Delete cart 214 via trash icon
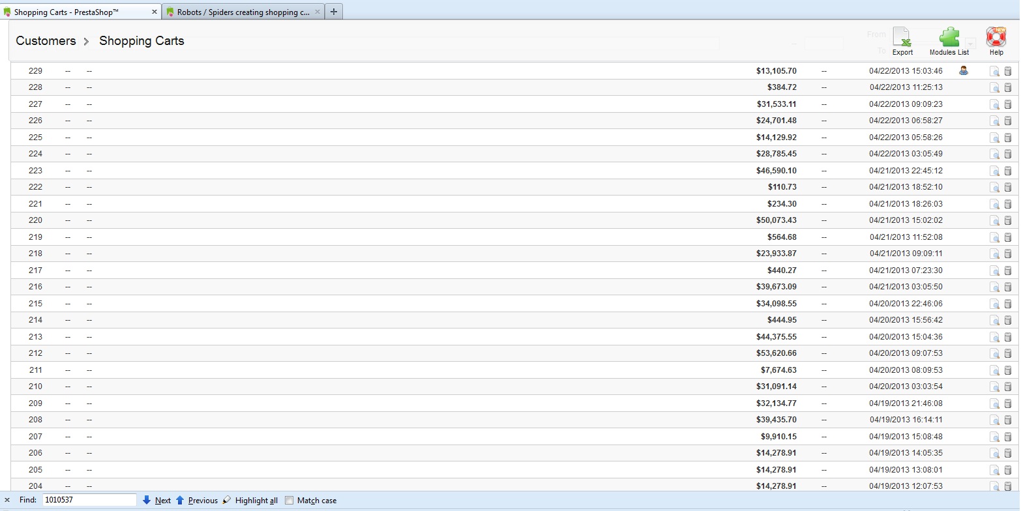This screenshot has height=511, width=1021. click(x=1008, y=320)
